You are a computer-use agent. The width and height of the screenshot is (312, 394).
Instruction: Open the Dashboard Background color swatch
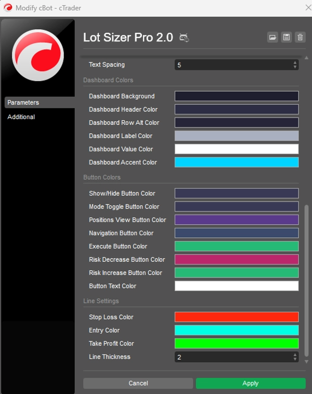237,96
